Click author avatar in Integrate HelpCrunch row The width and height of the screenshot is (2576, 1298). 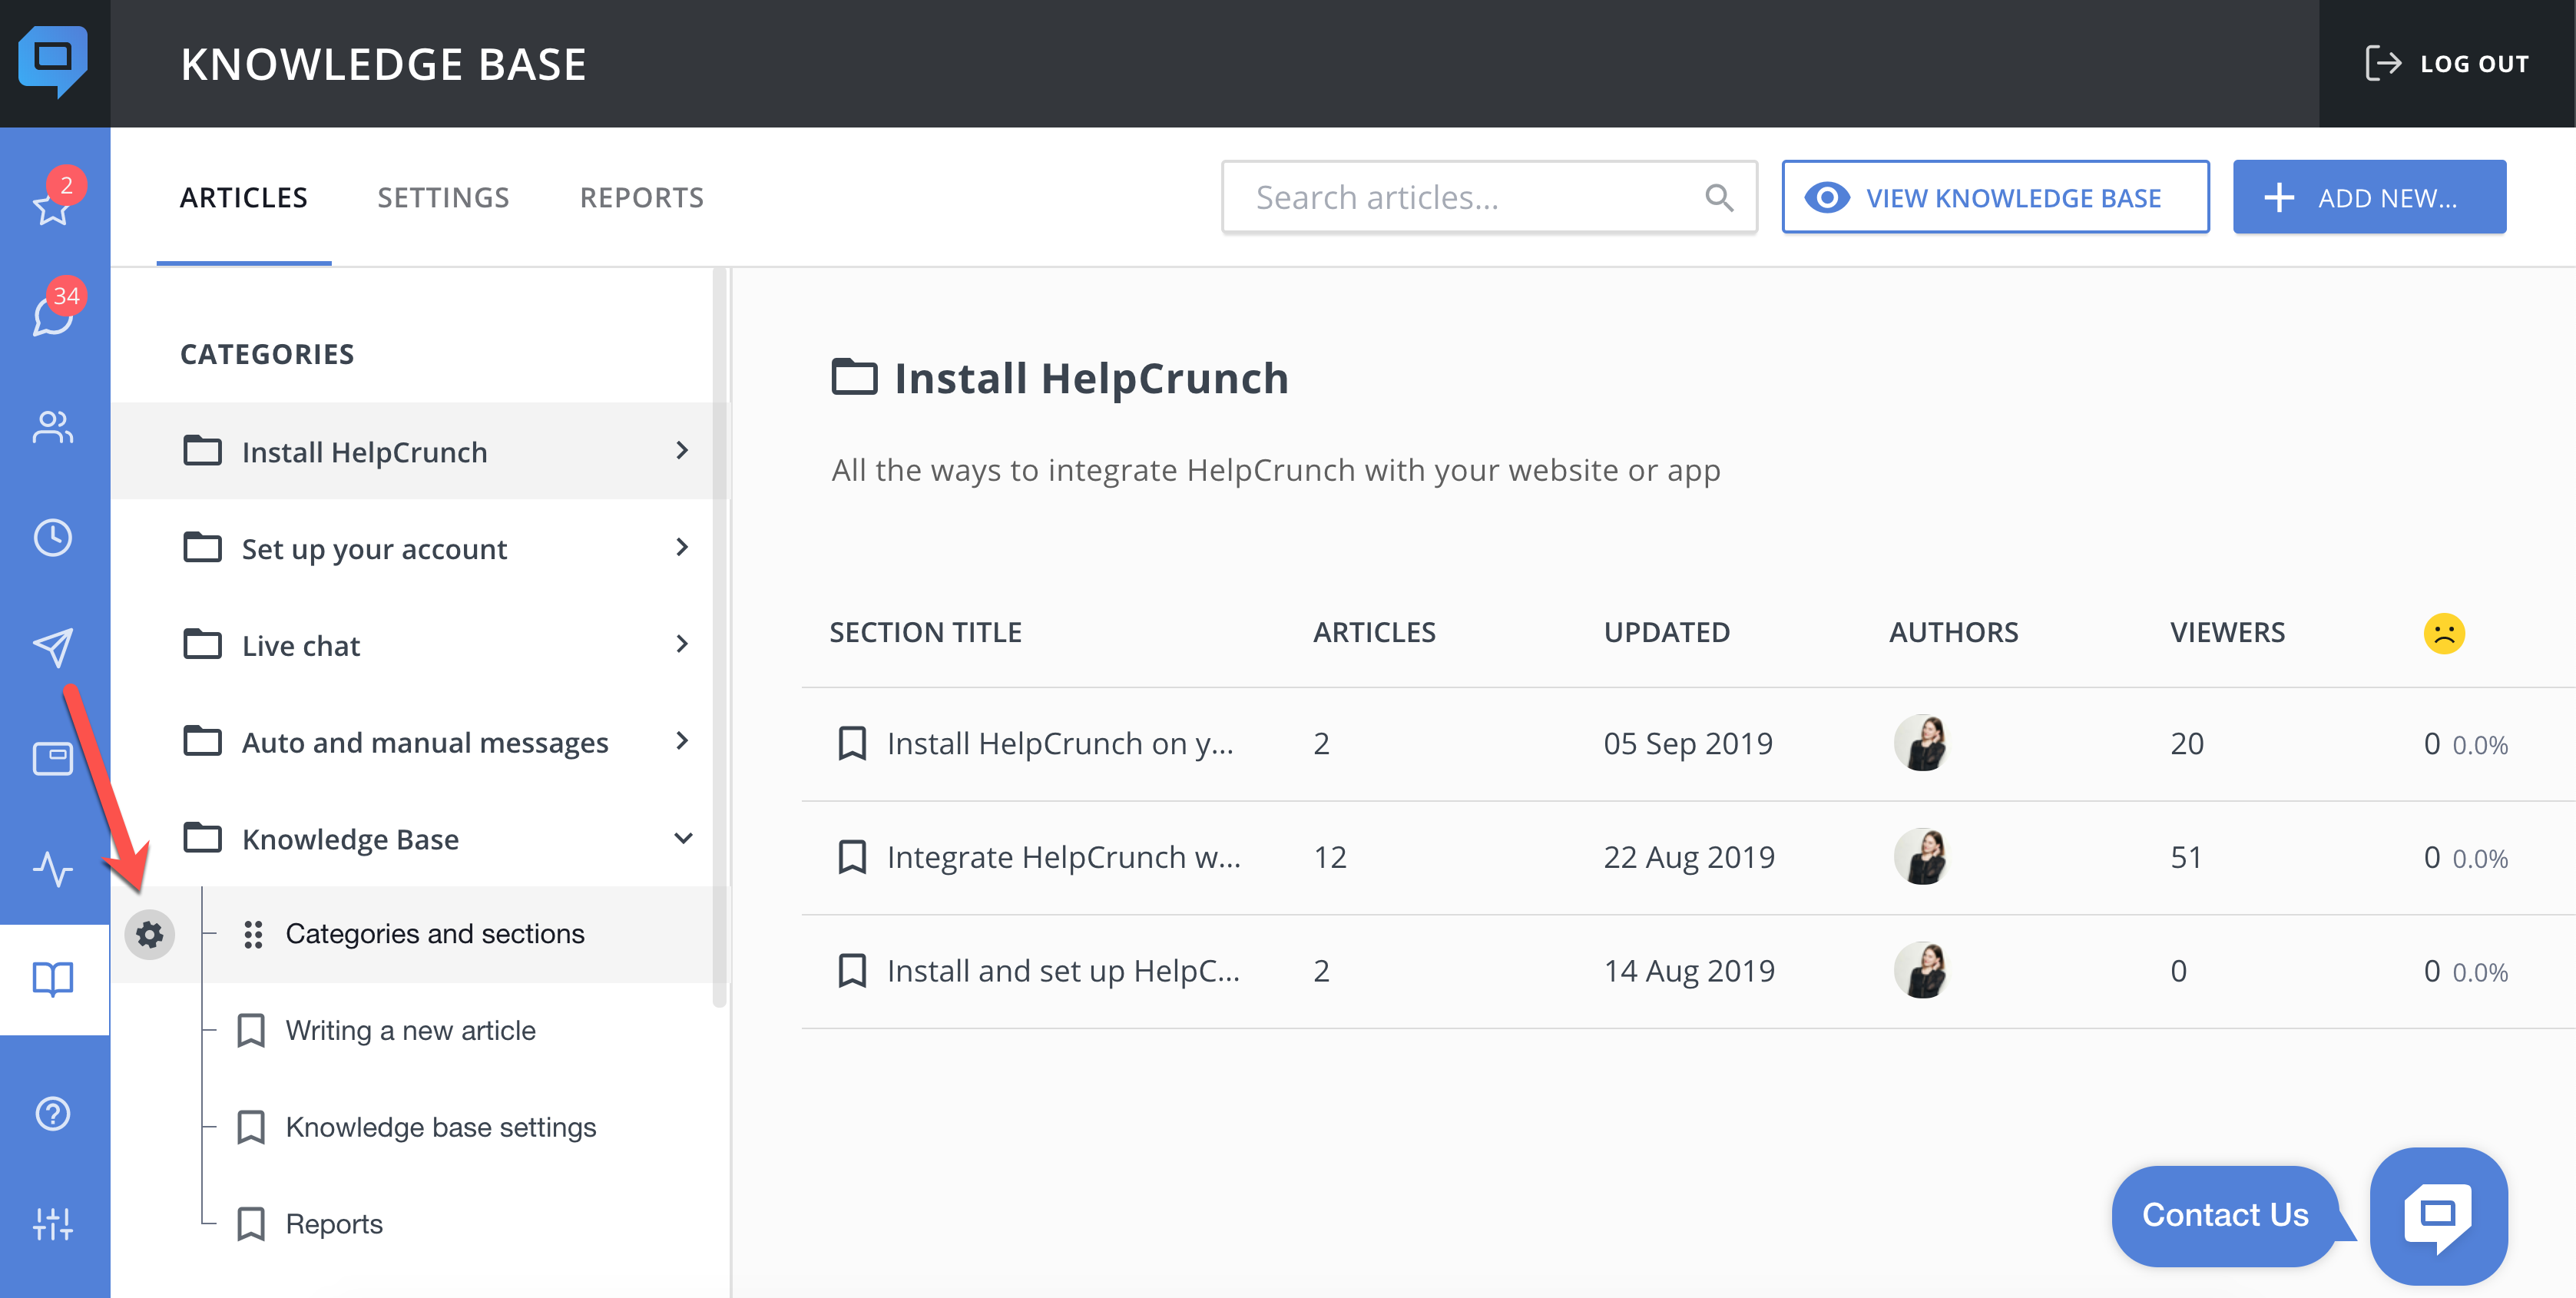pyautogui.click(x=1921, y=857)
